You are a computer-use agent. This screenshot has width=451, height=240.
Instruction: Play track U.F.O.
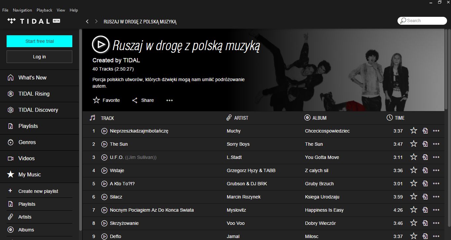point(104,157)
